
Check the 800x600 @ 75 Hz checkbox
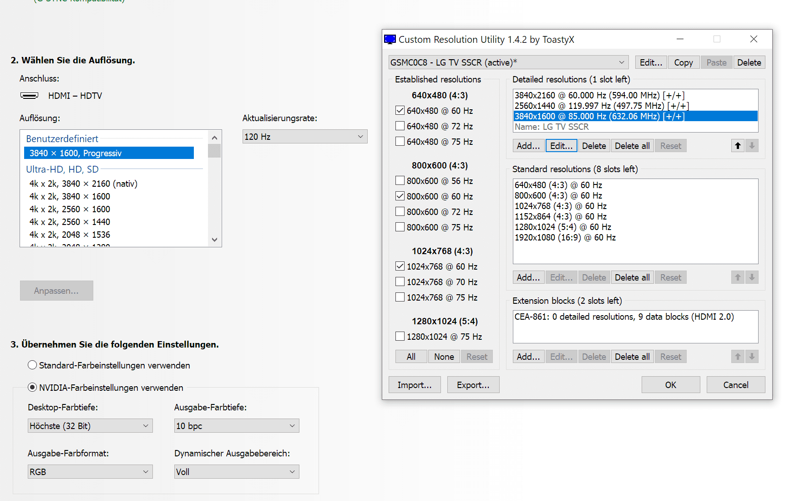coord(400,227)
